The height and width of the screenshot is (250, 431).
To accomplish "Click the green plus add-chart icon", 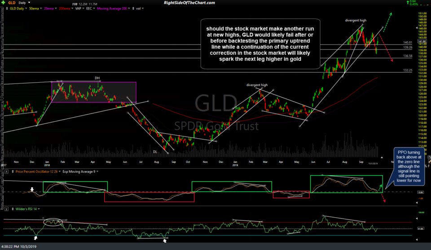I will pyautogui.click(x=3, y=3).
